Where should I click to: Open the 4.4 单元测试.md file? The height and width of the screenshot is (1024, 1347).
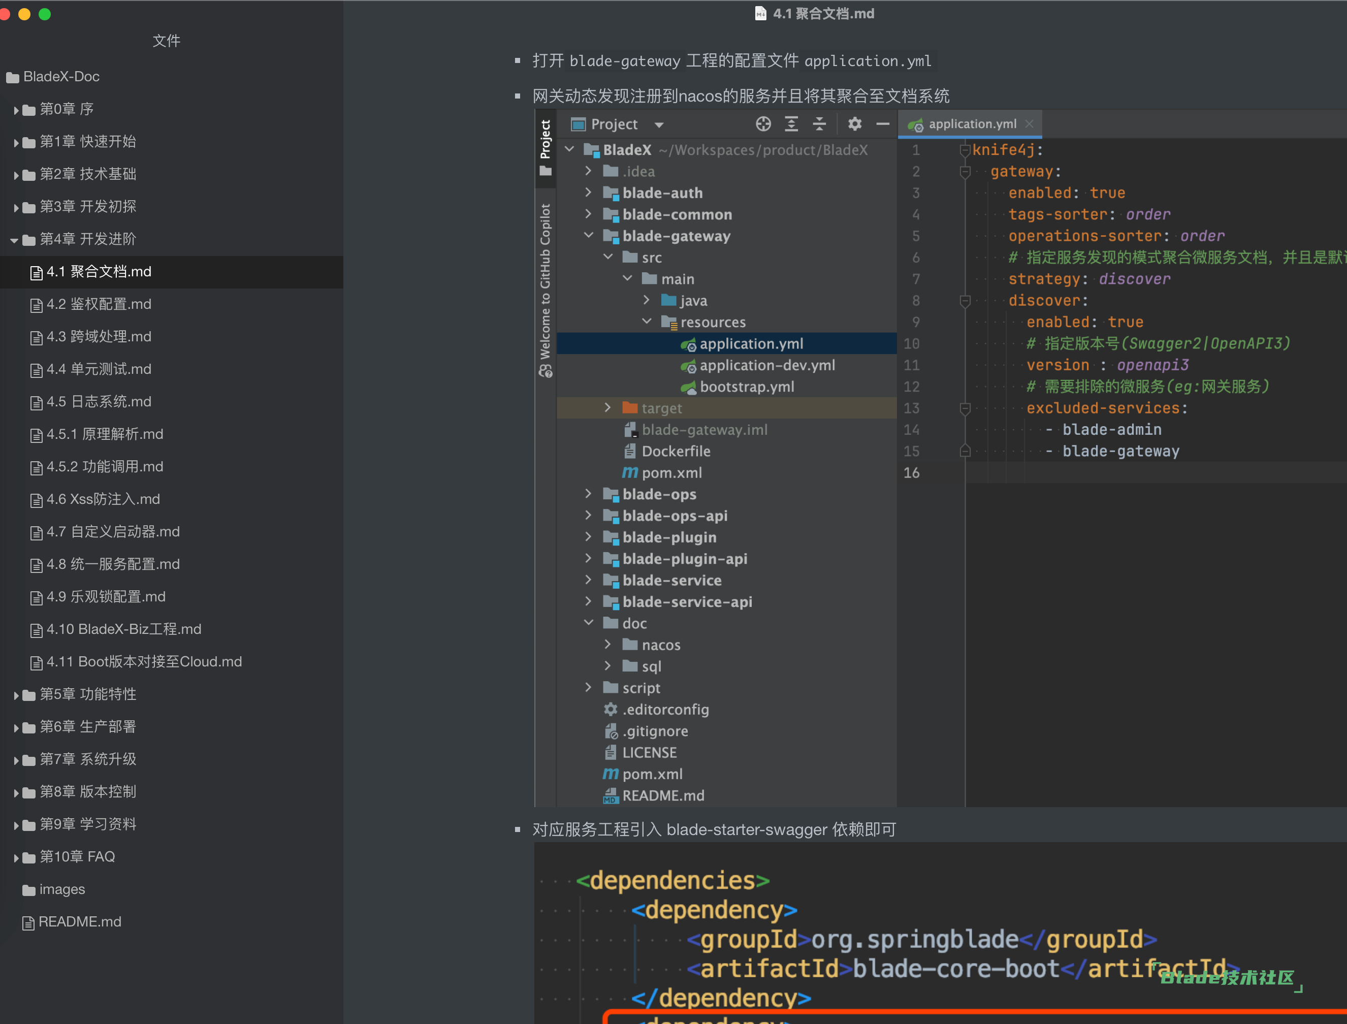(172, 369)
